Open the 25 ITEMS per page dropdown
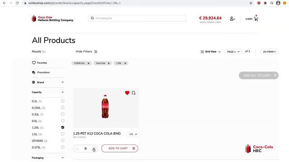The height and width of the screenshot is (162, 289). click(269, 52)
